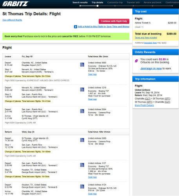View Seat map for flight 5680

coord(92,74)
